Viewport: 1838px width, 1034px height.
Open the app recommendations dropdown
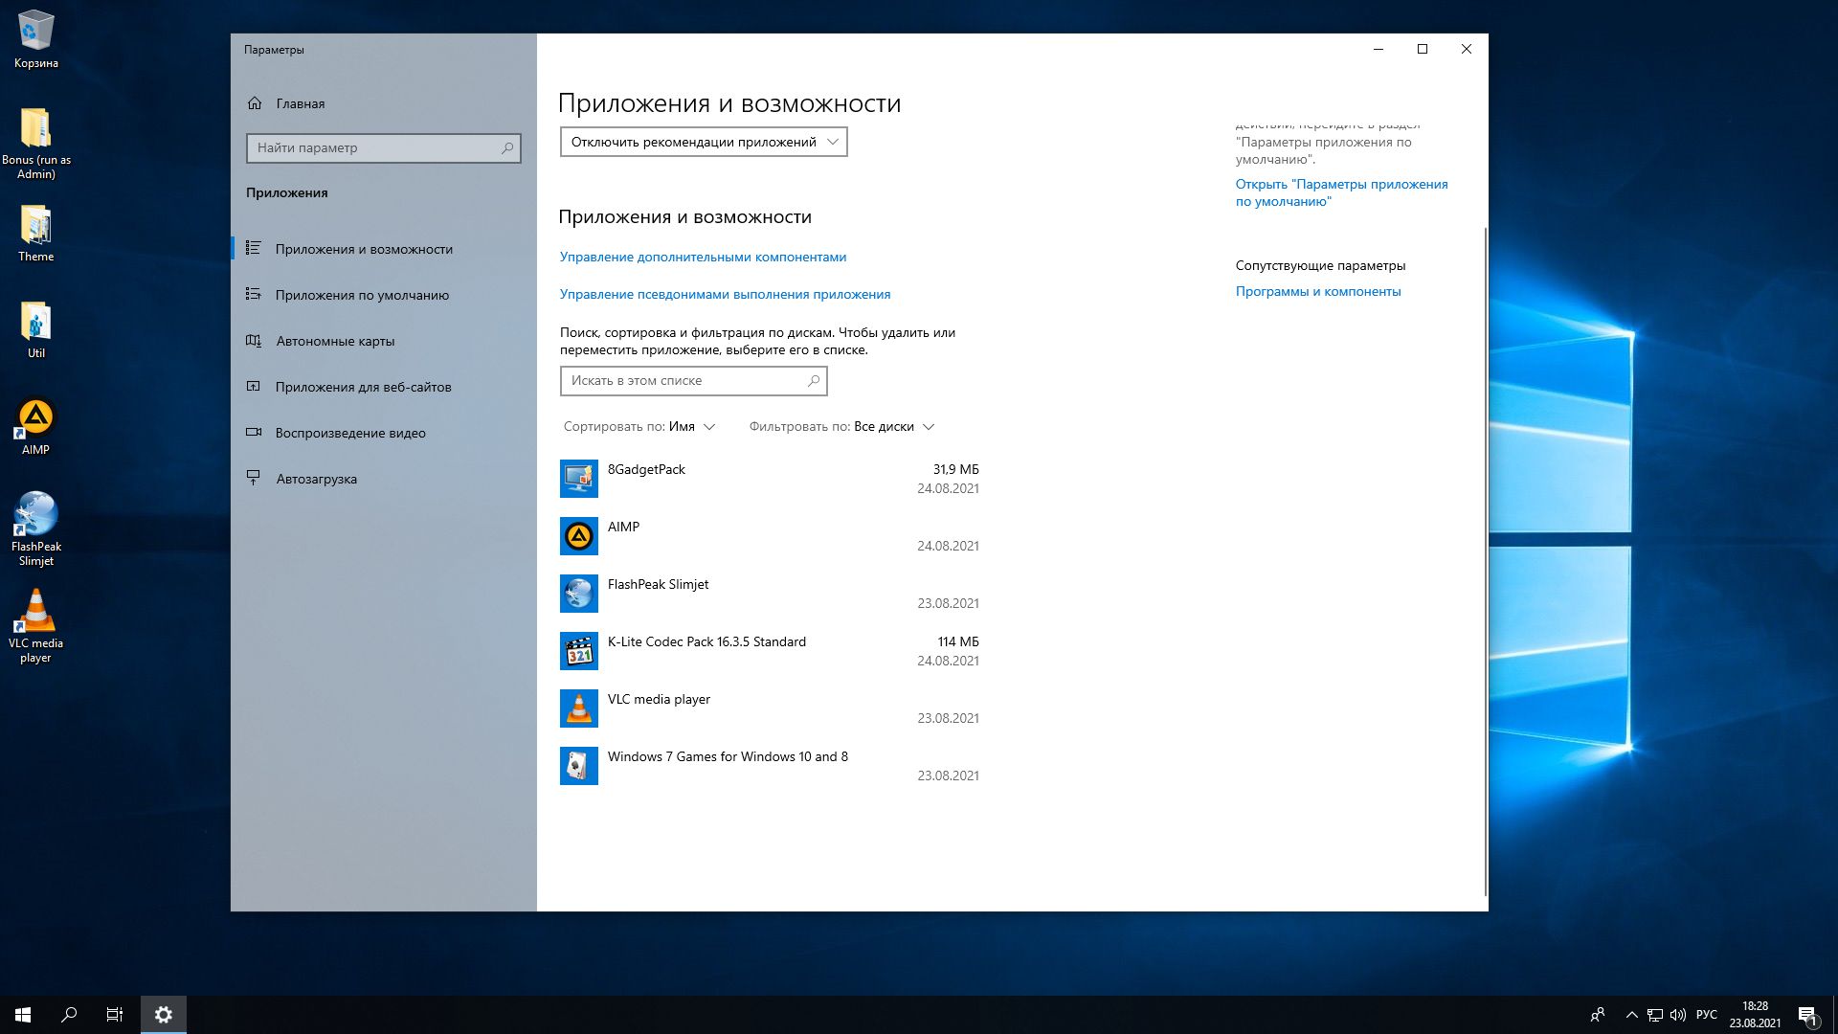(703, 142)
